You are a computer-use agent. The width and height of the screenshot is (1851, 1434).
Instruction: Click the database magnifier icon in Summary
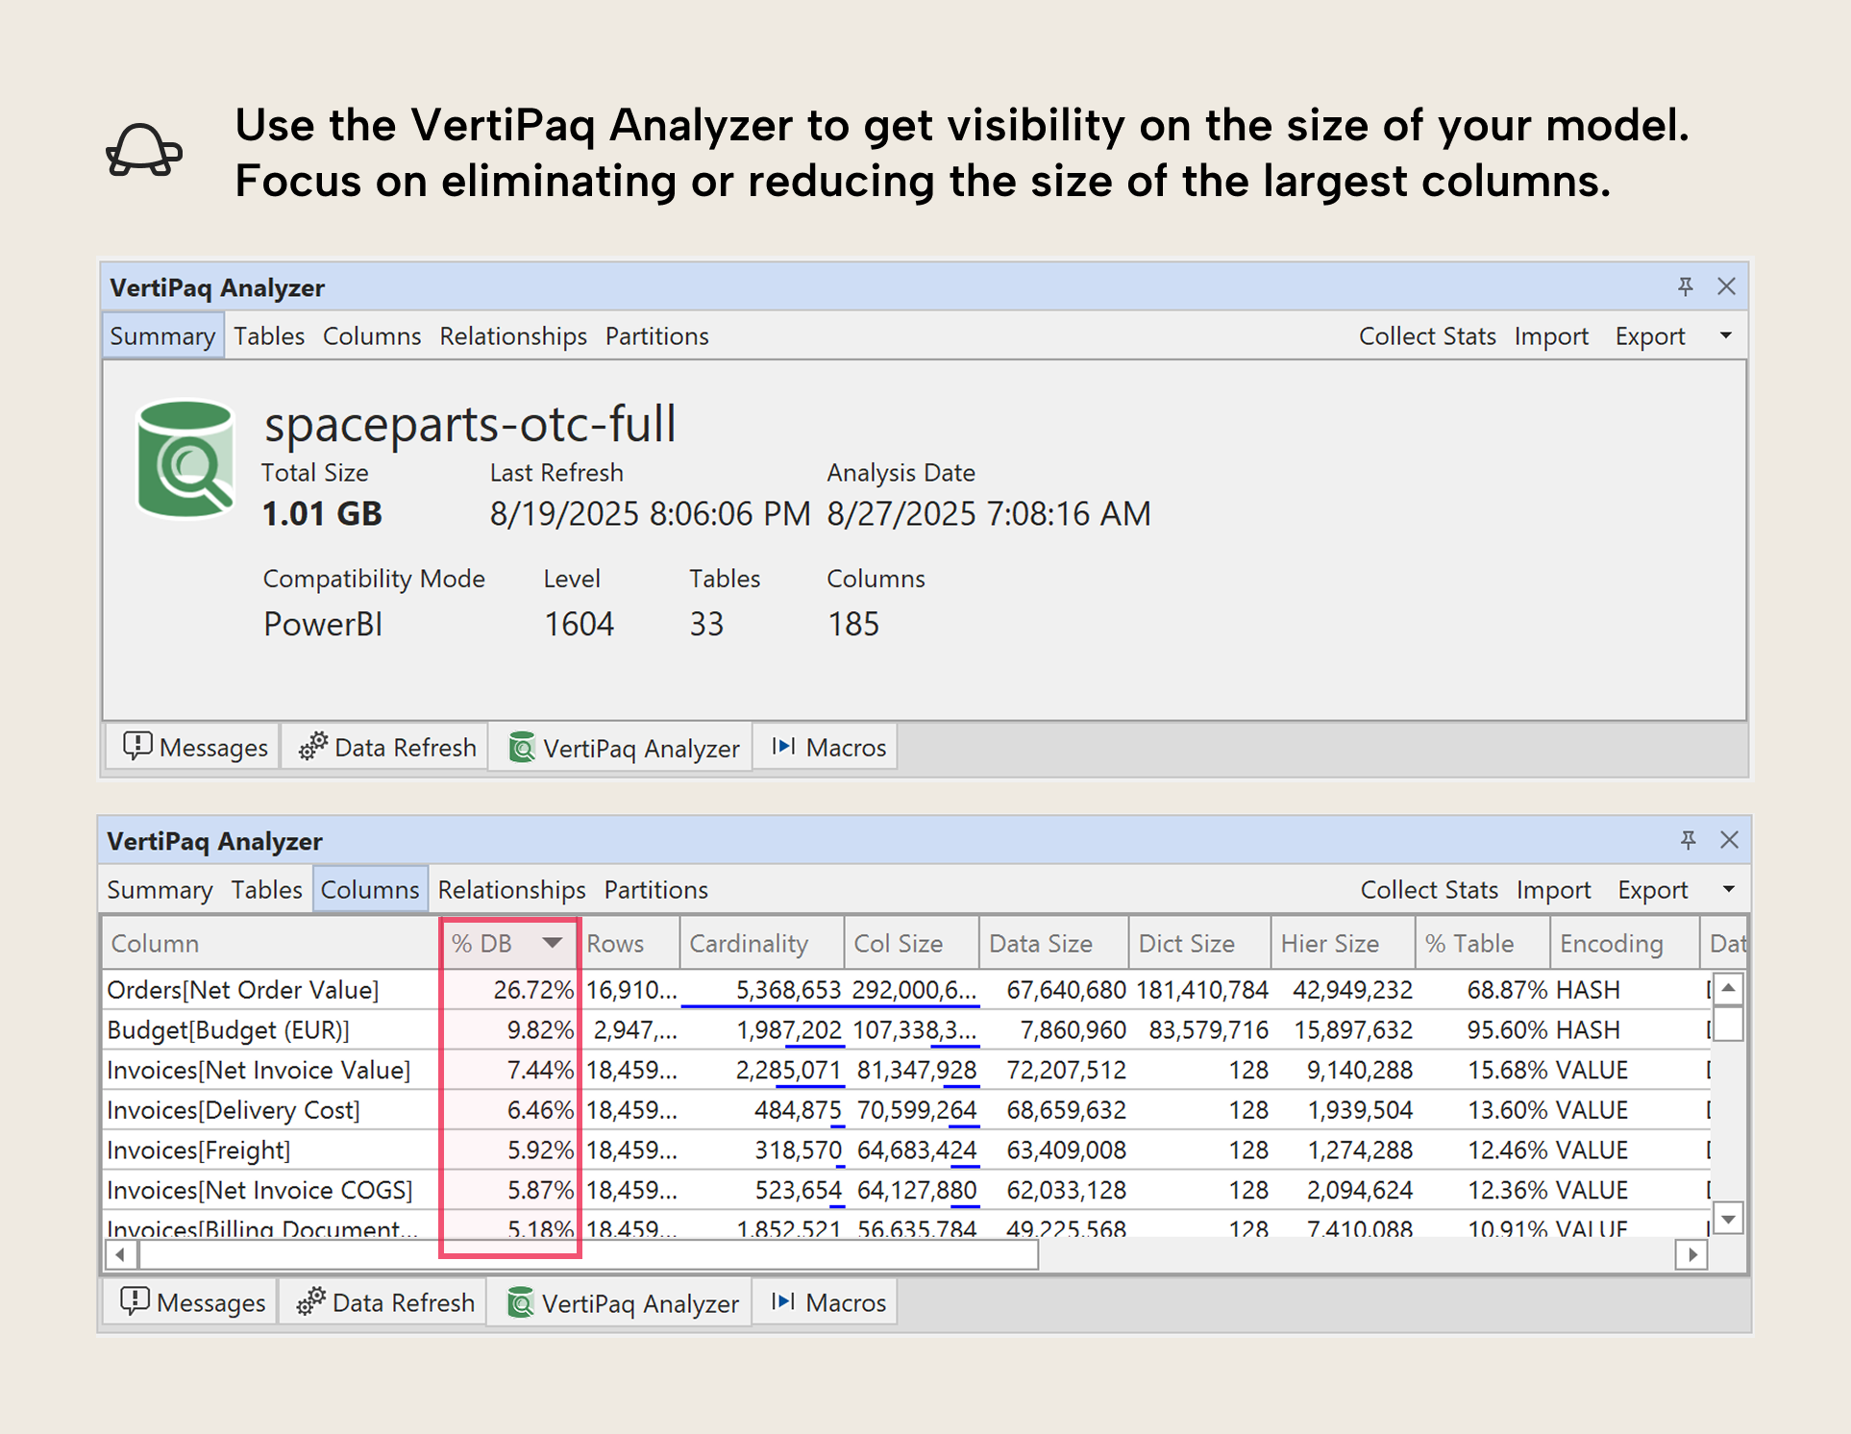pyautogui.click(x=185, y=459)
